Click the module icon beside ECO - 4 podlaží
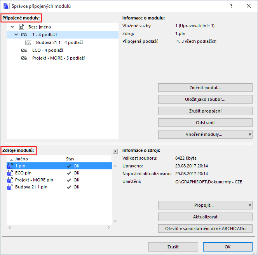258x255 pixels. point(24,50)
